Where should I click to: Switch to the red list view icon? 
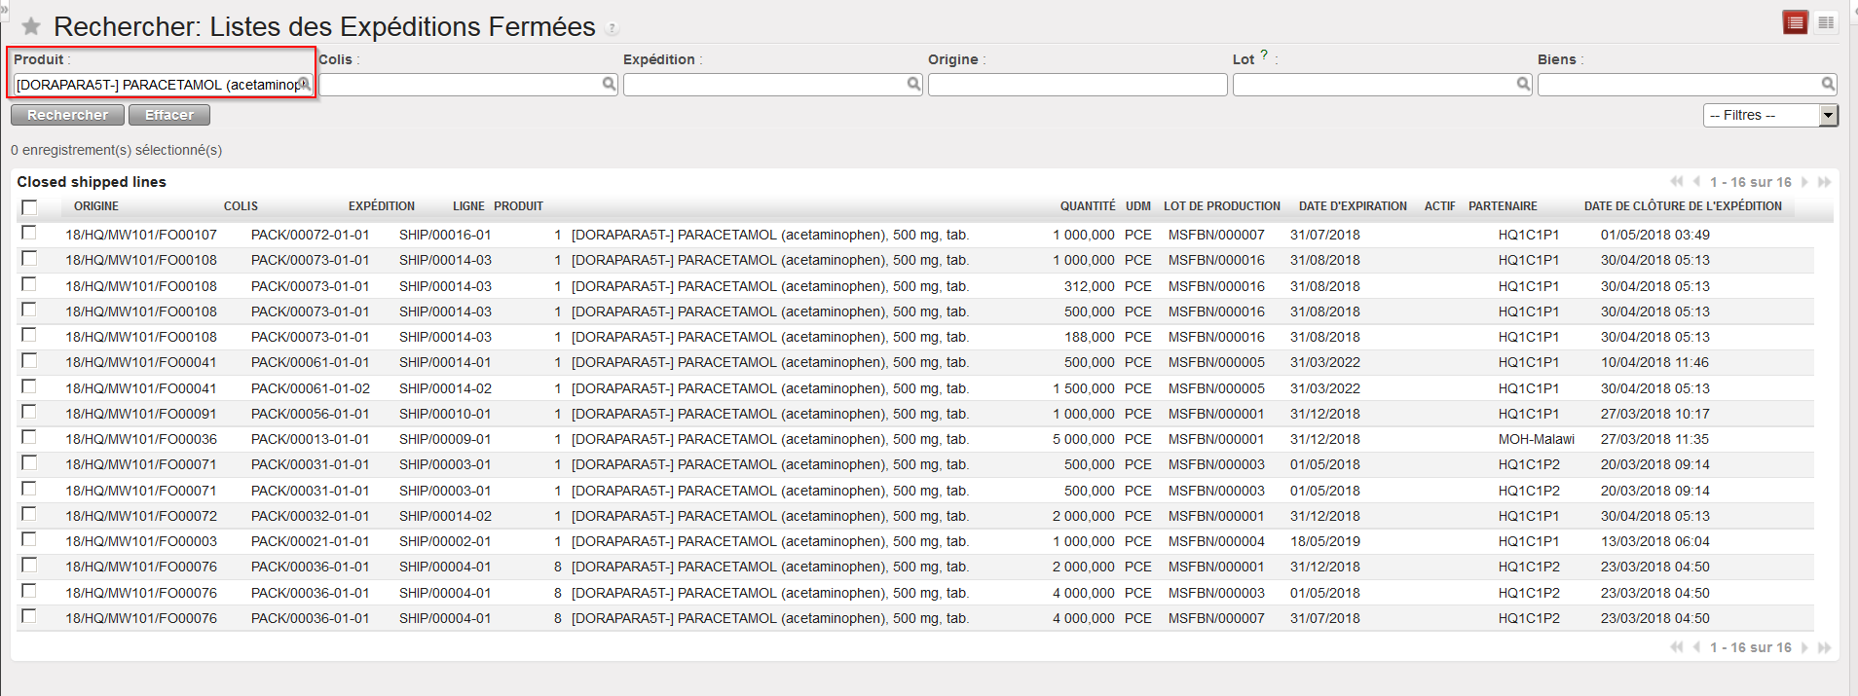pos(1795,22)
